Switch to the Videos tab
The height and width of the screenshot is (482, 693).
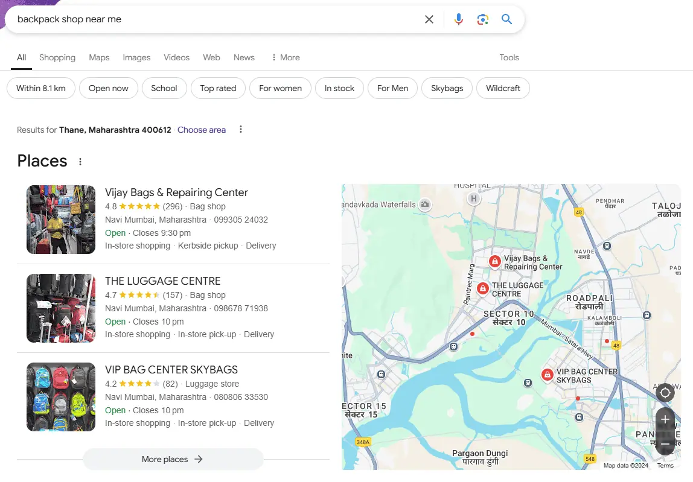pos(176,57)
